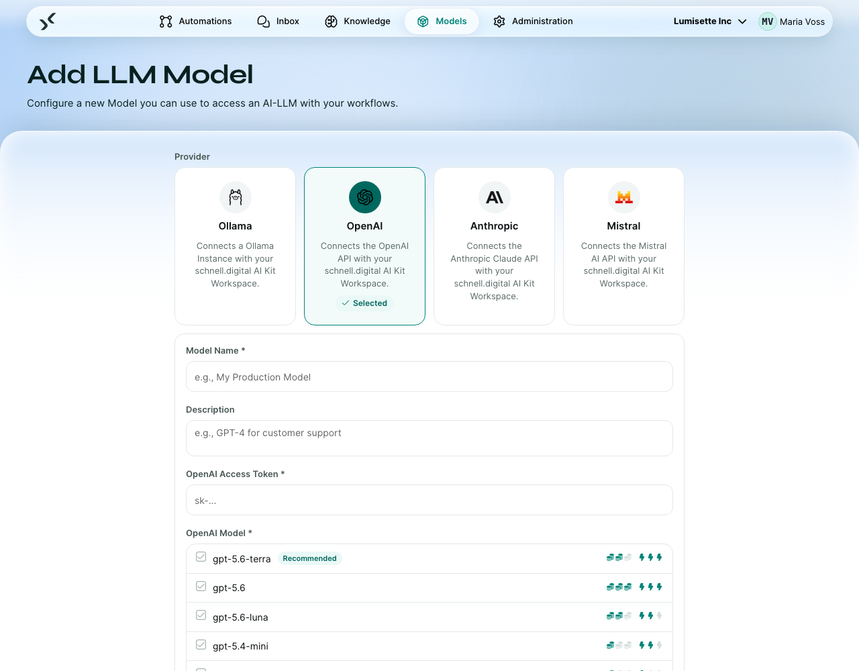This screenshot has height=671, width=859.
Task: Select the Ollama provider card
Action: click(236, 246)
